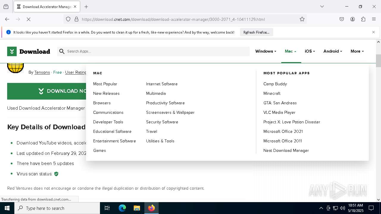Select Security Software category

click(x=162, y=122)
